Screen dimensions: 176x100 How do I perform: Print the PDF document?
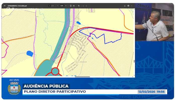128,6
